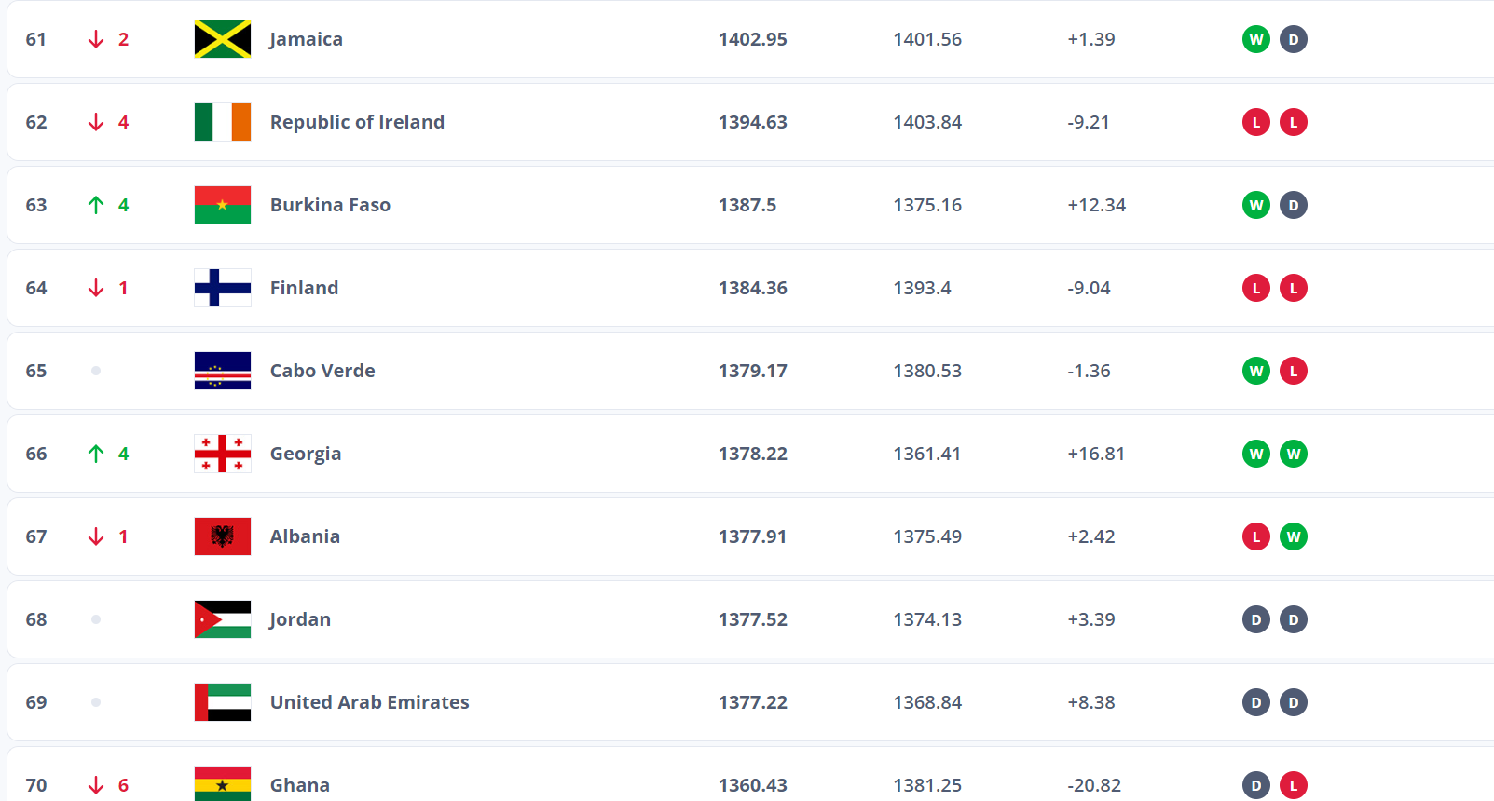Click the Georgia flag icon
1494x801 pixels.
click(x=223, y=454)
